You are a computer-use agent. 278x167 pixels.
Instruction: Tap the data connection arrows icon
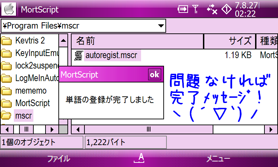pyautogui.click(x=212, y=9)
